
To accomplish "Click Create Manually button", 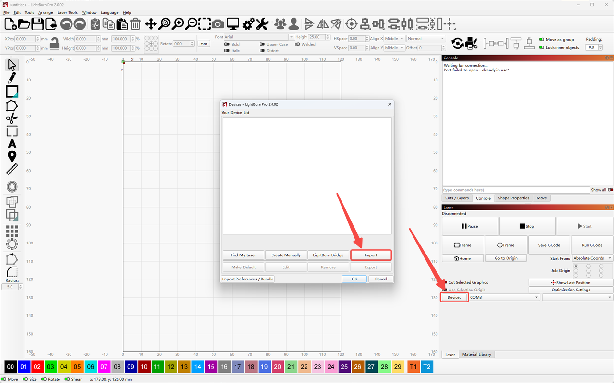I will point(286,255).
